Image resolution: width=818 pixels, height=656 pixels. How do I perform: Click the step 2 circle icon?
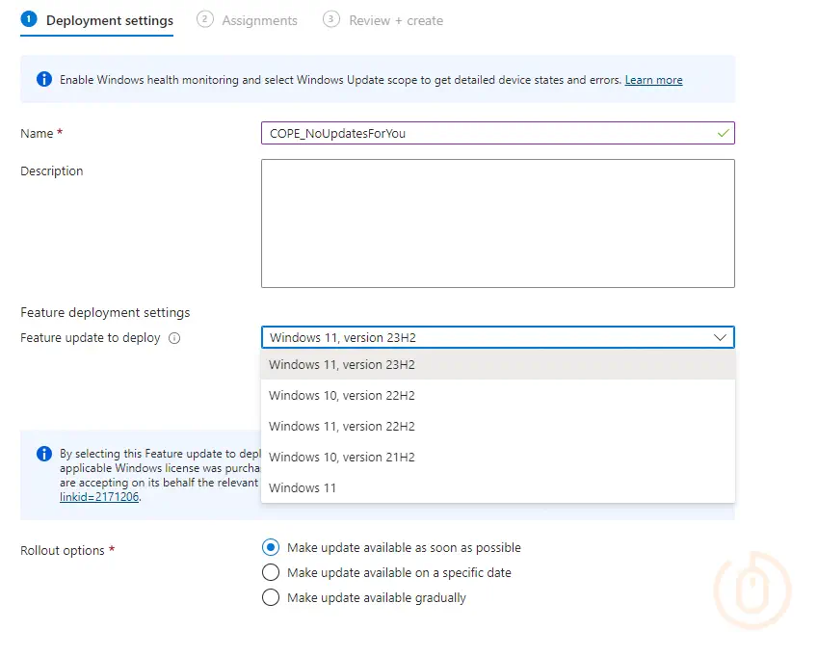point(204,19)
